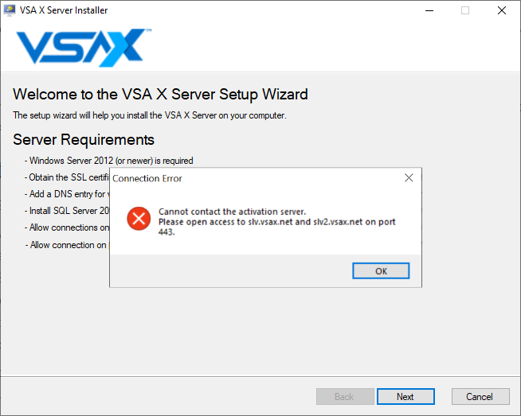The width and height of the screenshot is (521, 416).
Task: Click the Next button
Action: click(405, 397)
